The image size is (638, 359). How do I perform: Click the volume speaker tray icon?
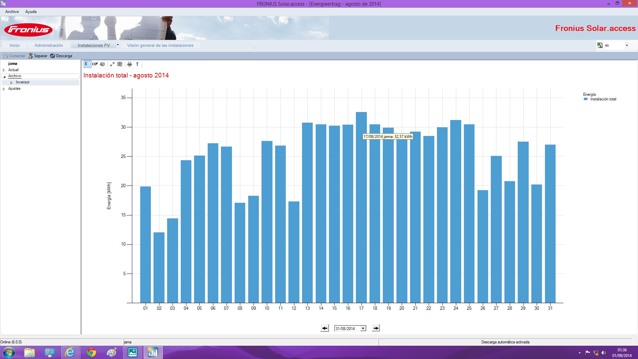pos(603,353)
